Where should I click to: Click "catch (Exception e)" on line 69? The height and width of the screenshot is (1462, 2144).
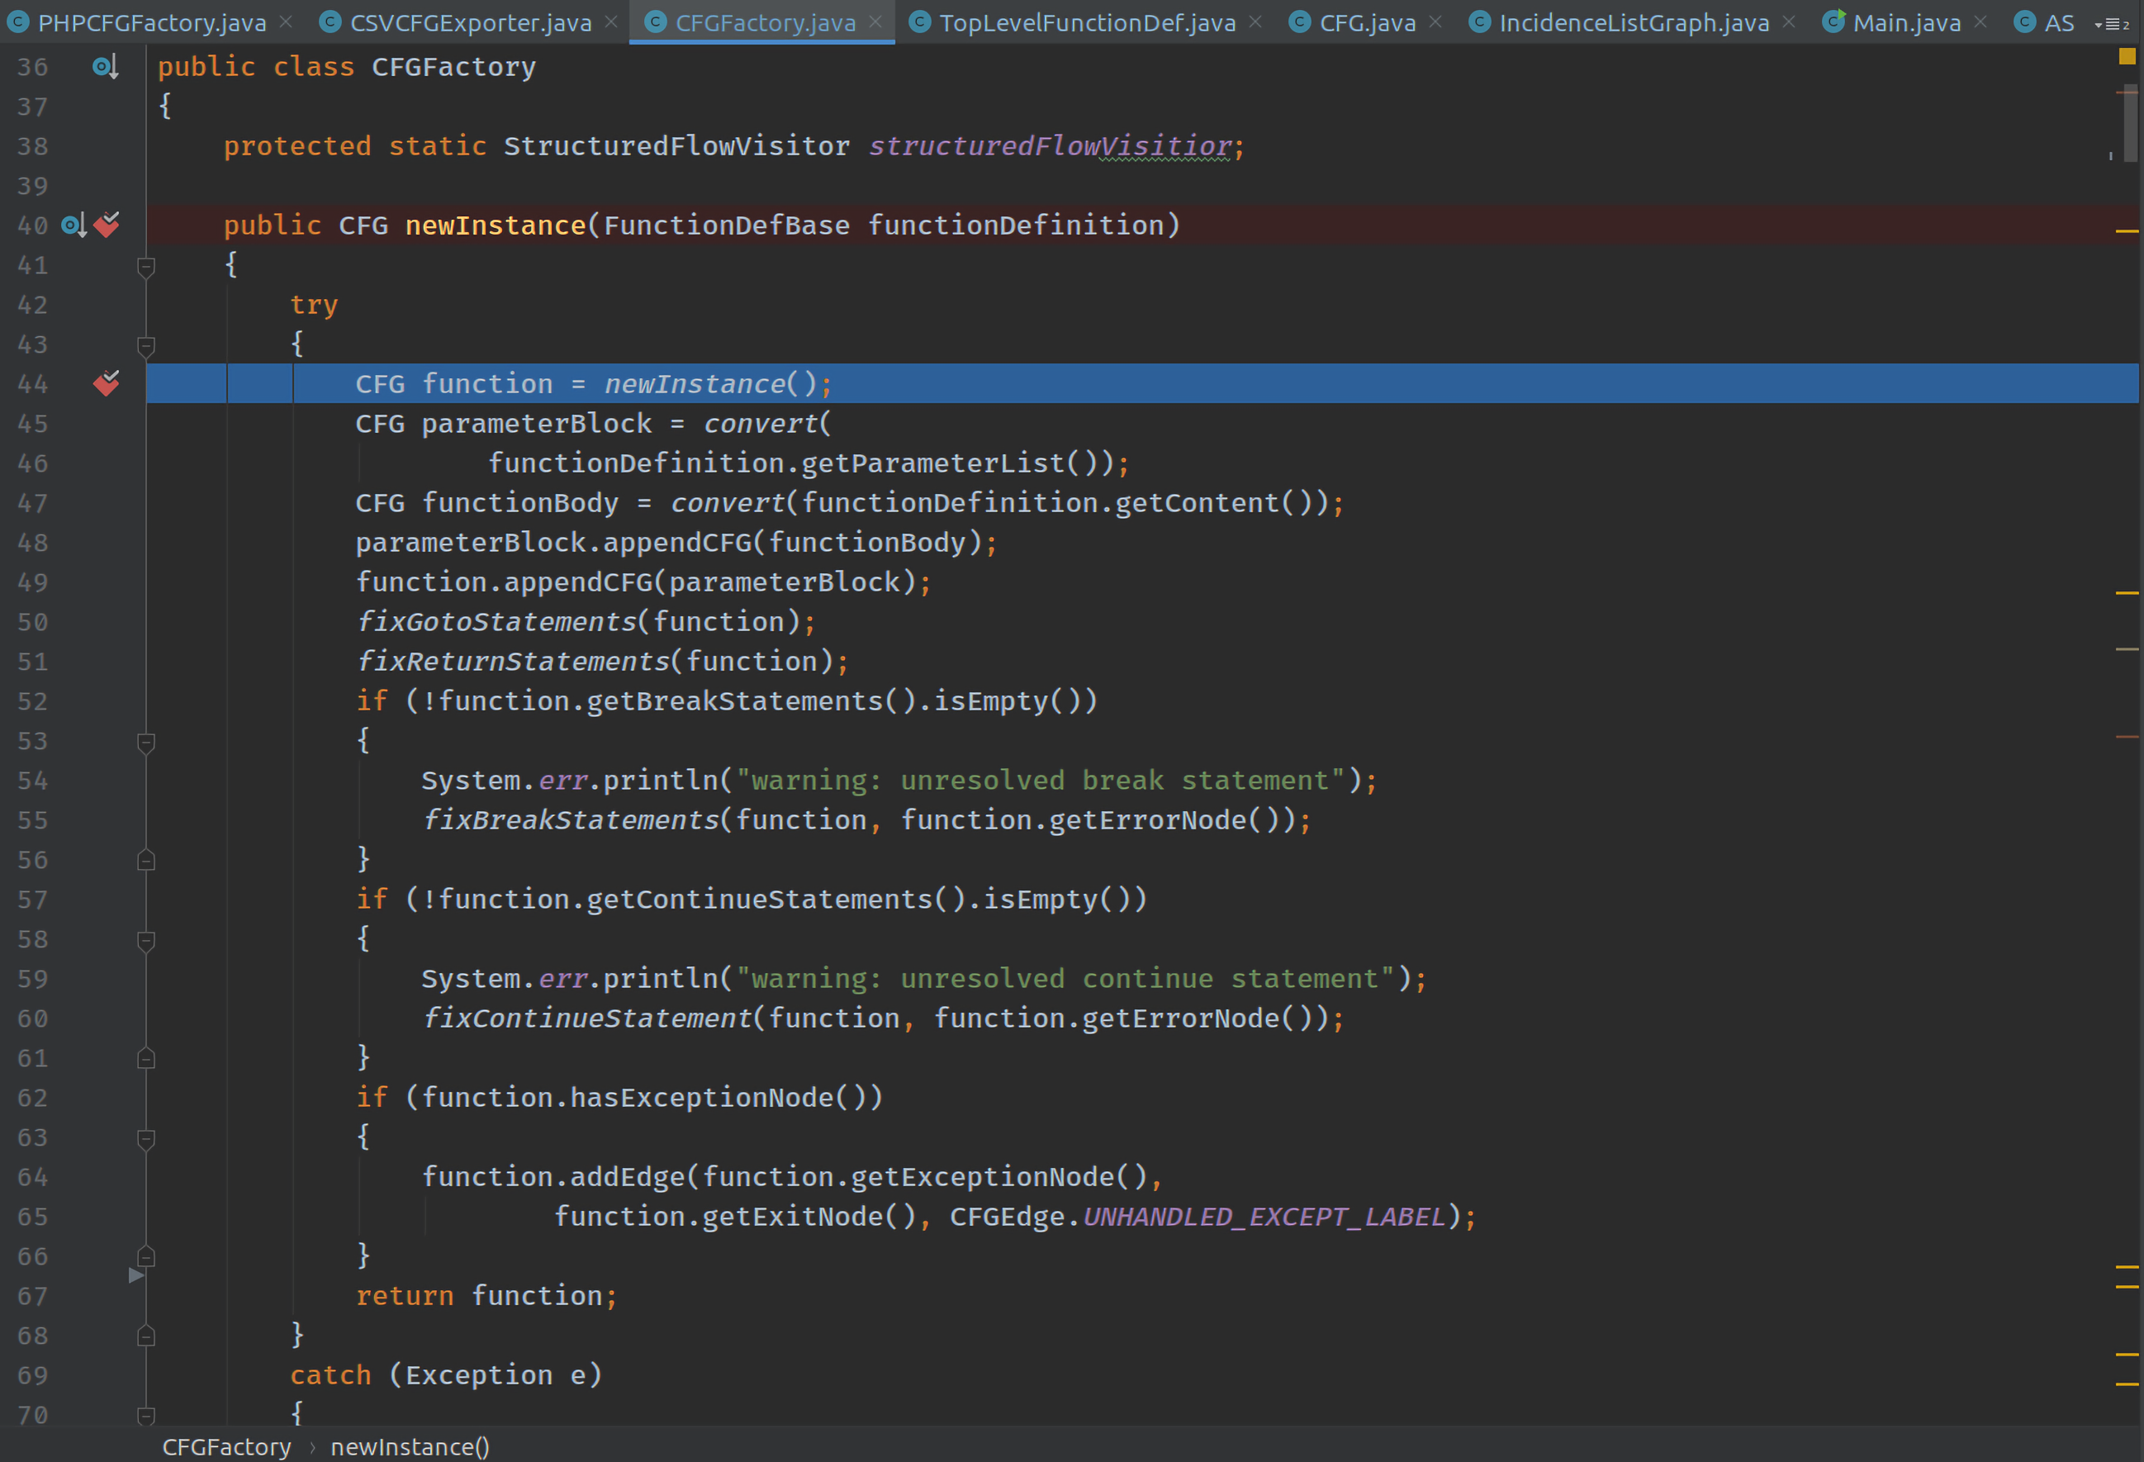click(x=447, y=1375)
